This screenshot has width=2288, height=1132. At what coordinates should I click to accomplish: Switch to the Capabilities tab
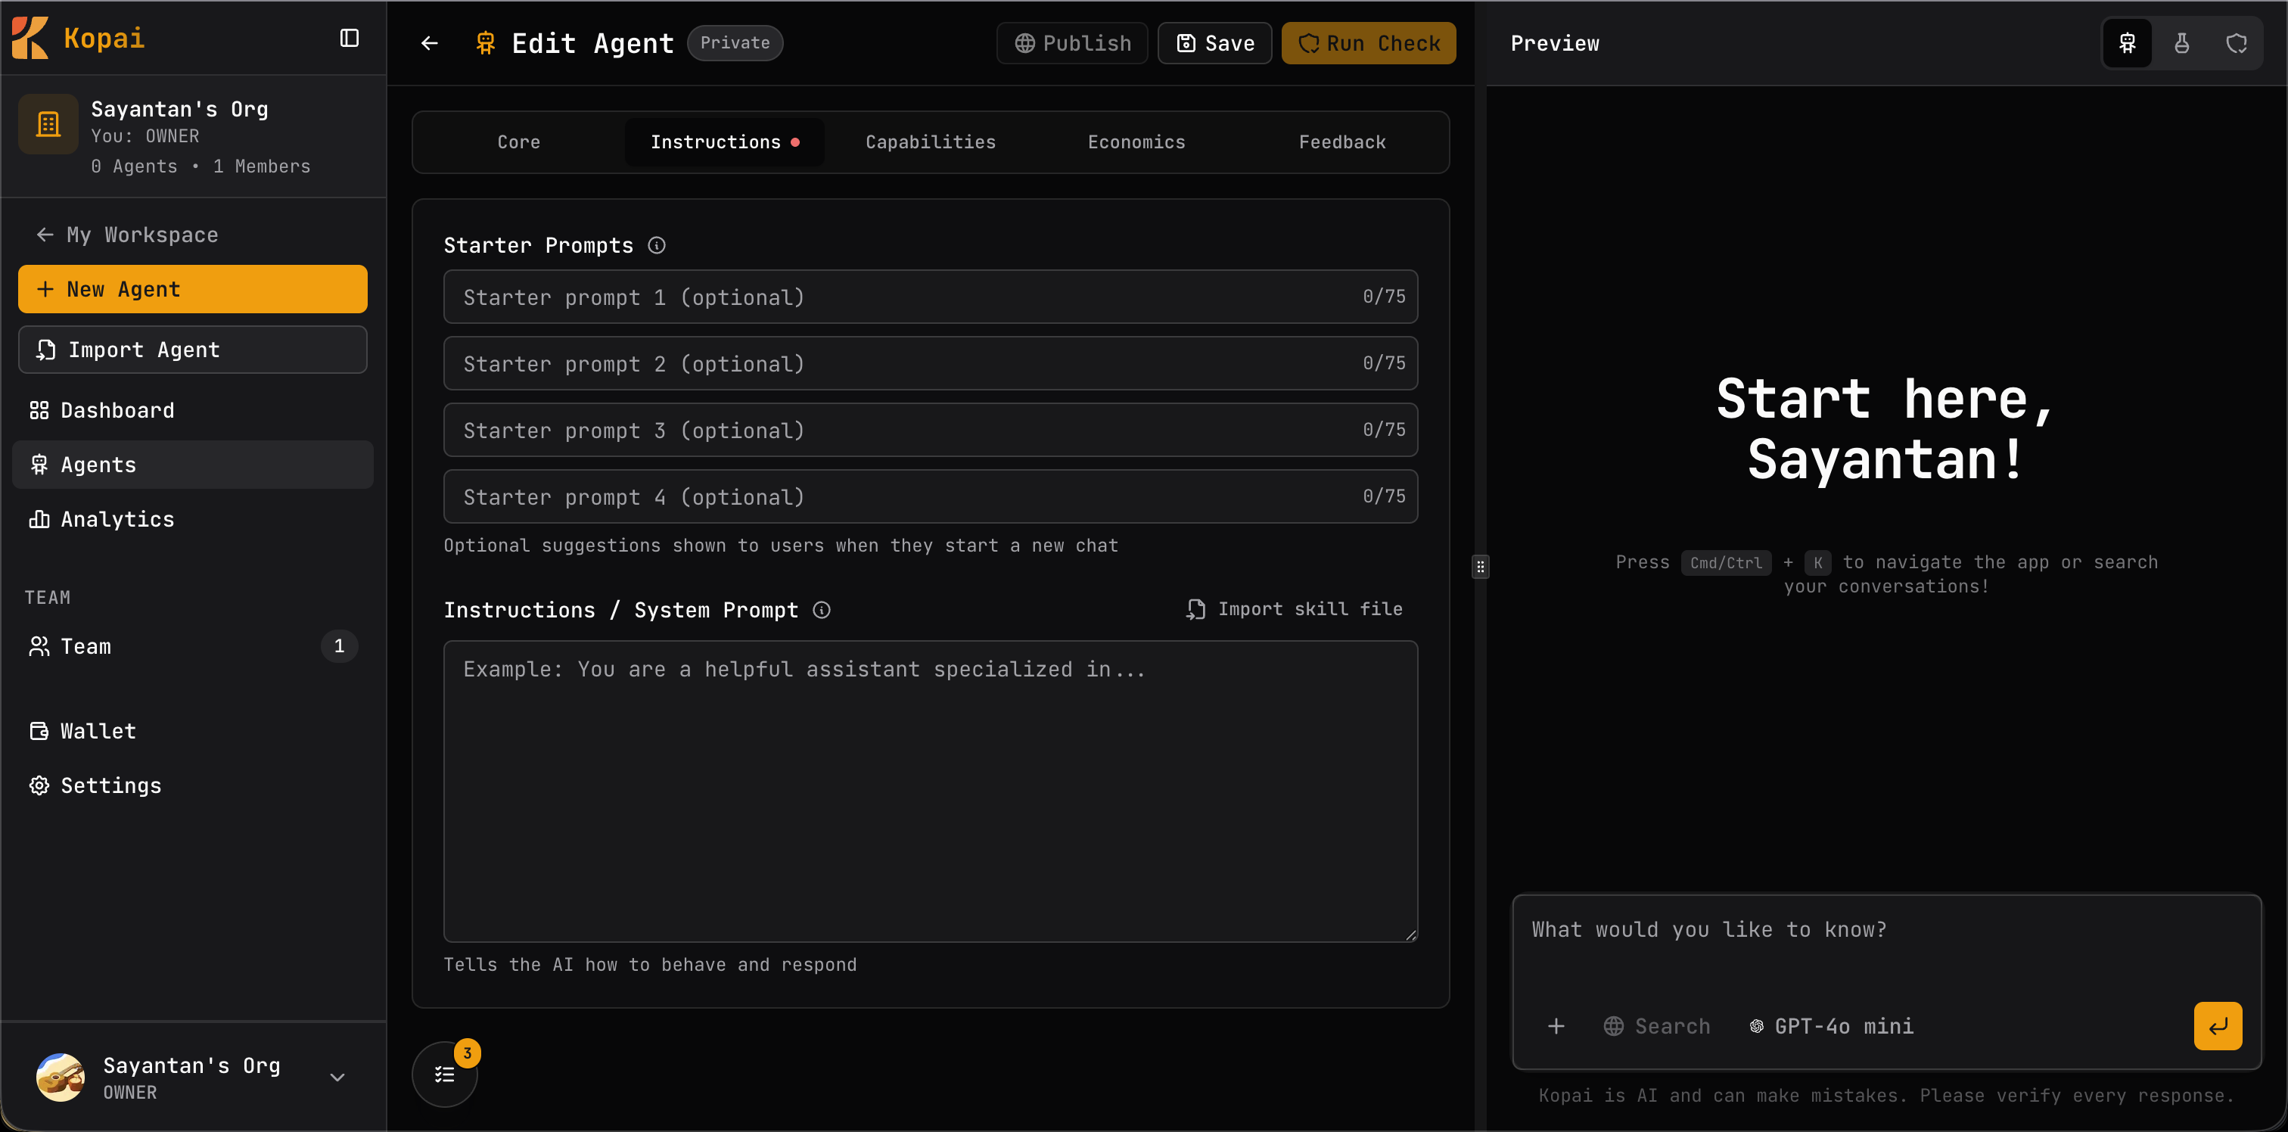[x=930, y=142]
